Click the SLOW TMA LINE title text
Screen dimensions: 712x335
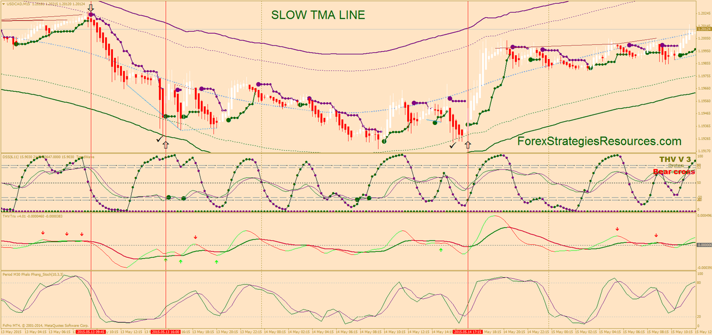pyautogui.click(x=318, y=16)
